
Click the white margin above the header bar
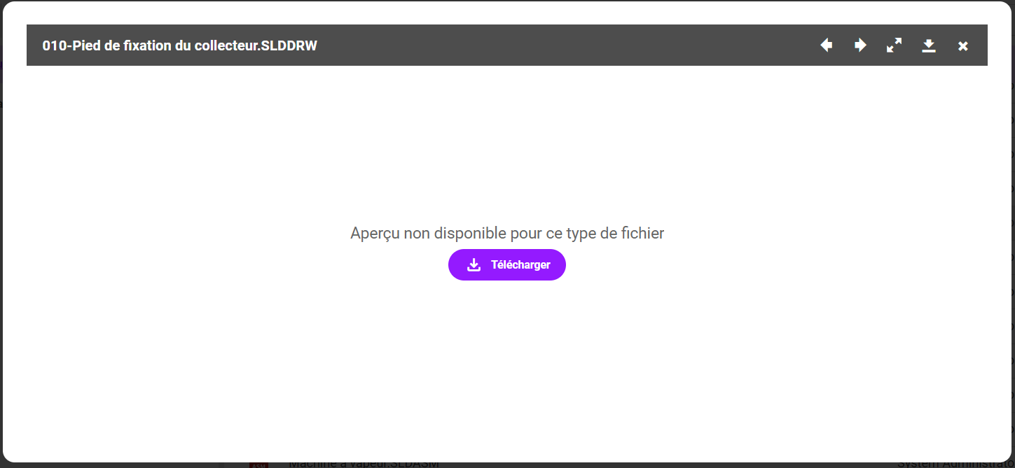(x=506, y=13)
